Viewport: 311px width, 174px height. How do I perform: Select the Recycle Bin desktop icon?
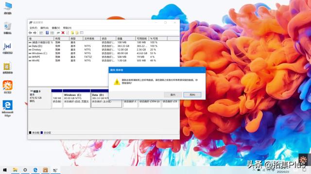click(x=8, y=28)
